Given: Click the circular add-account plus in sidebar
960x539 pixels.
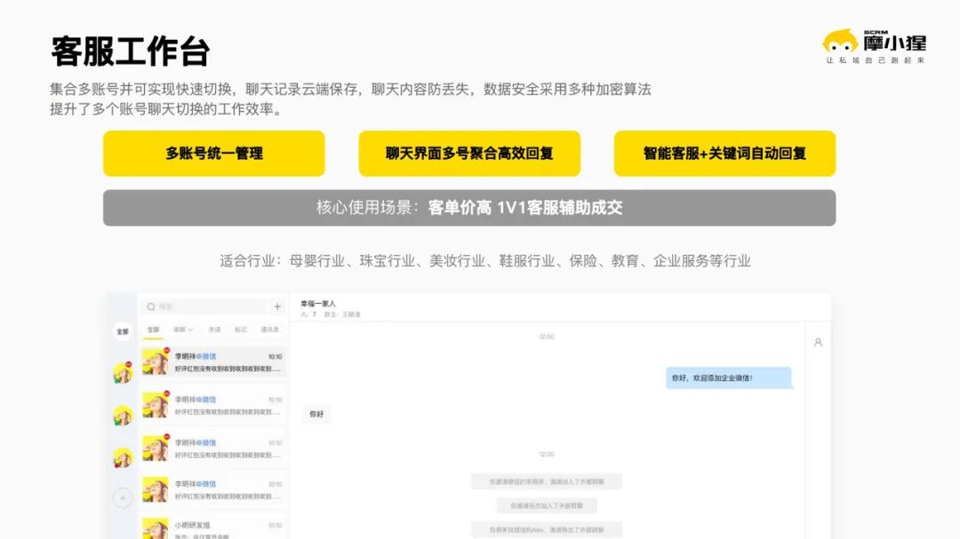Looking at the screenshot, I should (123, 498).
